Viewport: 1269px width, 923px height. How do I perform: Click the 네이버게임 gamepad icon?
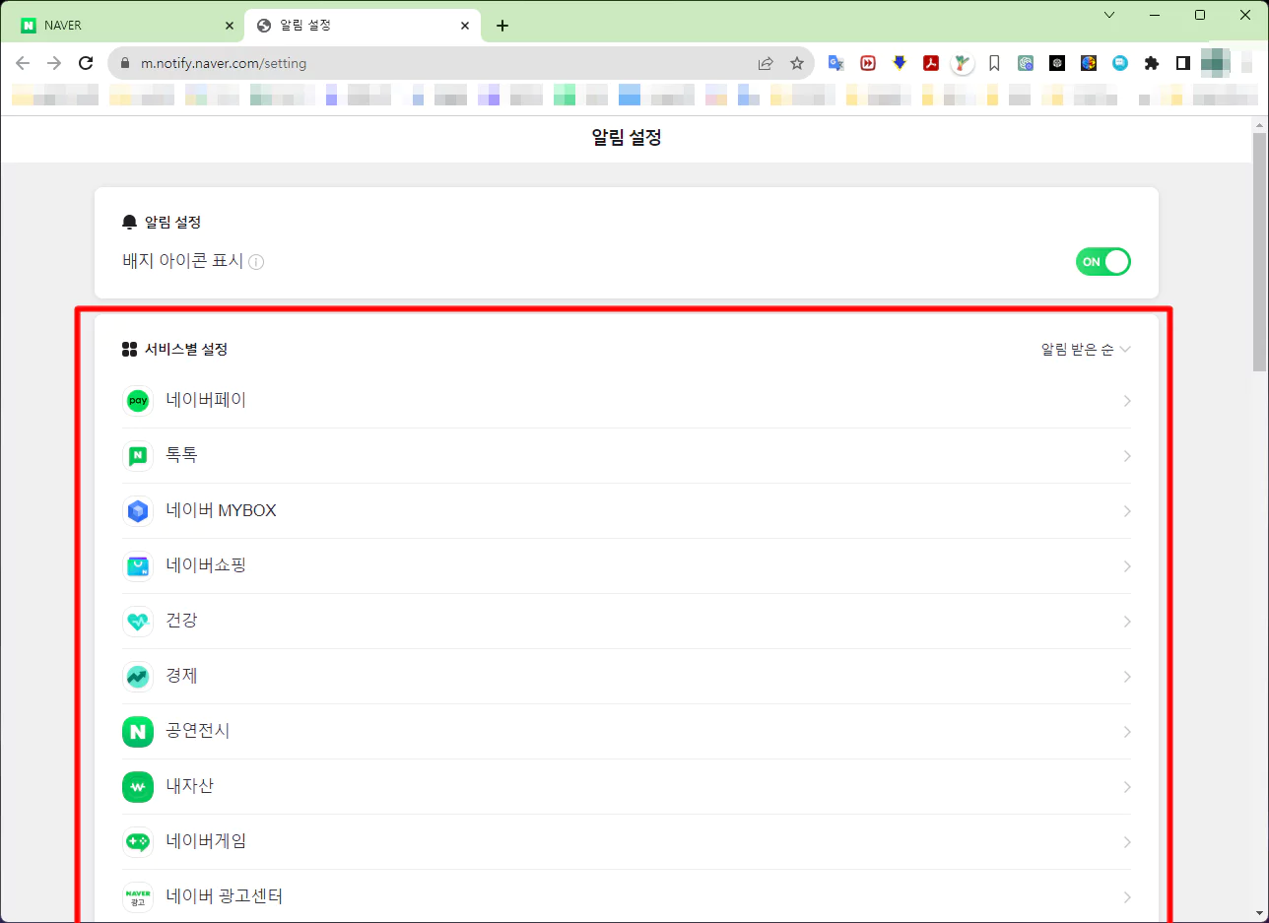tap(138, 842)
